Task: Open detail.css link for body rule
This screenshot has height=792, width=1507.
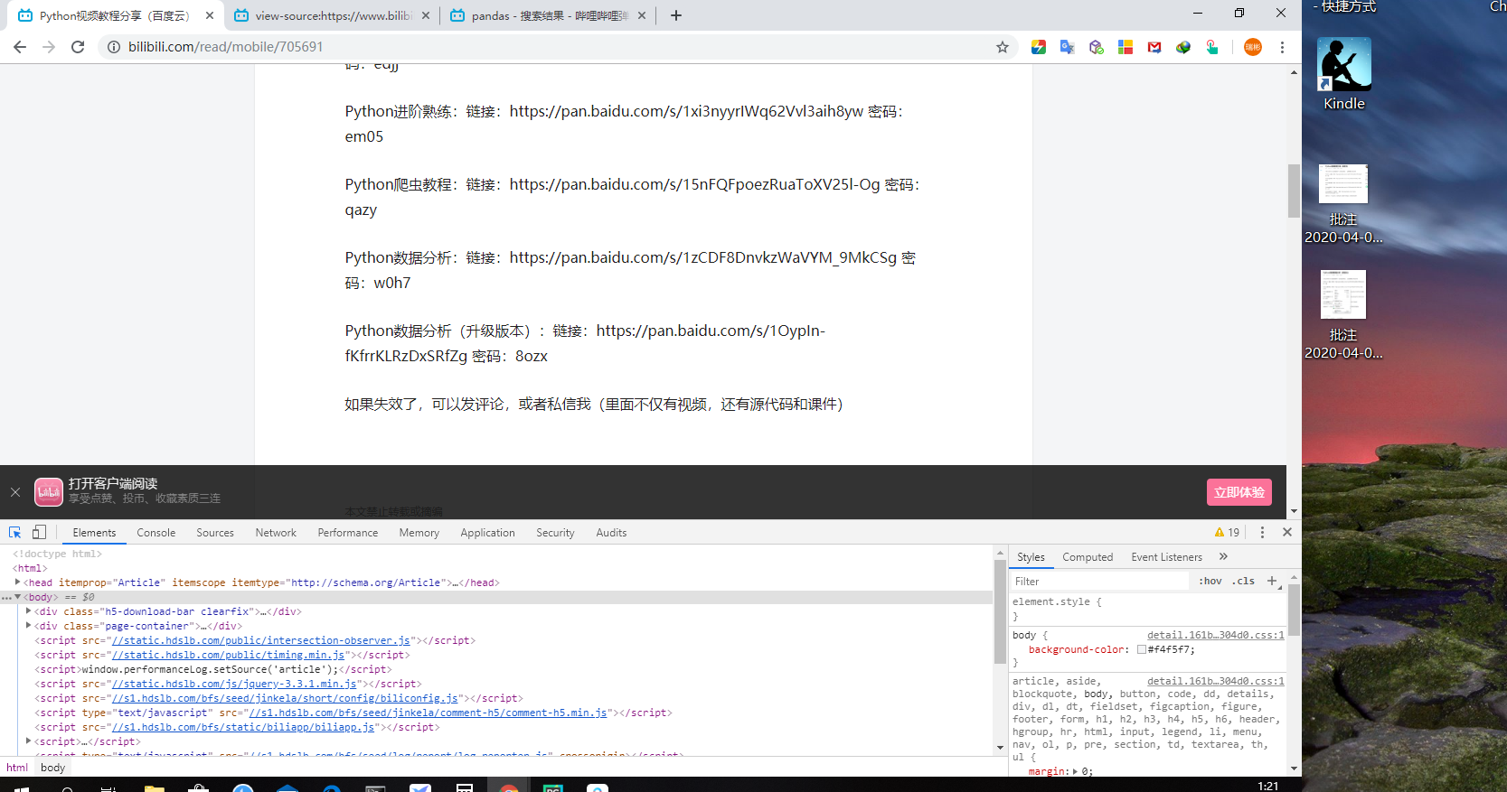Action: tap(1216, 635)
